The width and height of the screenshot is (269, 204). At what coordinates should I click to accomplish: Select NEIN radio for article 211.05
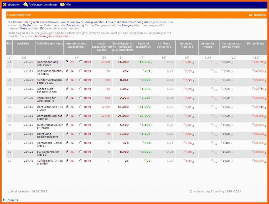[81, 62]
